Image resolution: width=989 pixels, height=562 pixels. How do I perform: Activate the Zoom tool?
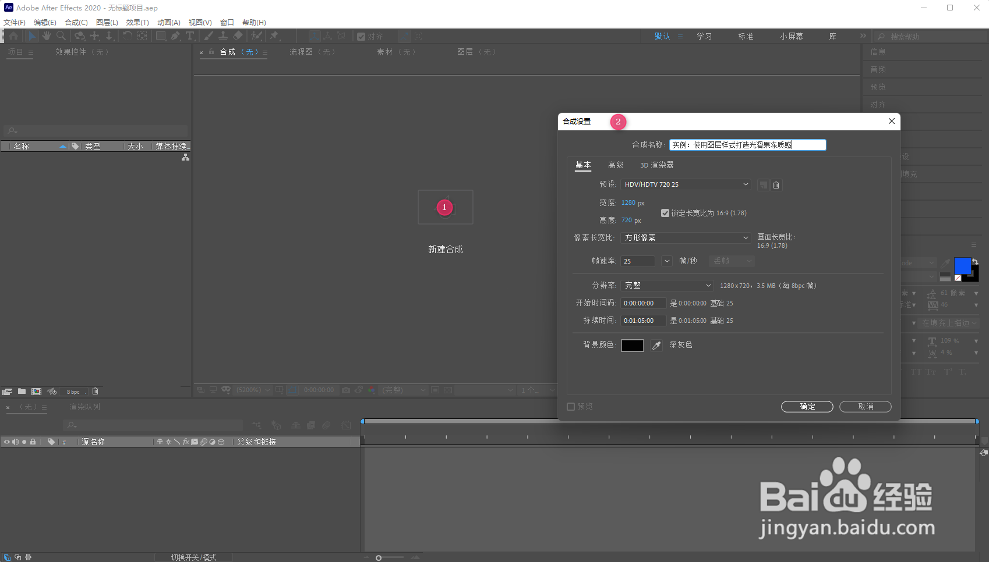[x=61, y=35]
